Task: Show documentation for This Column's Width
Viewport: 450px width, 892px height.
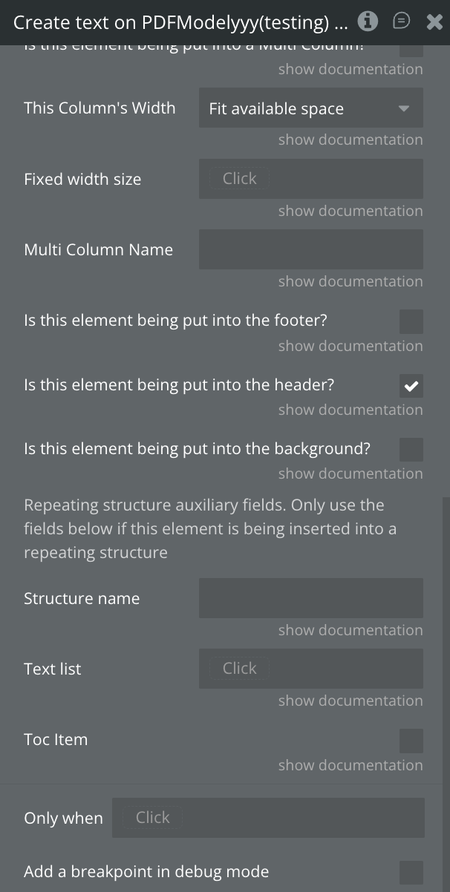Action: pyautogui.click(x=350, y=140)
